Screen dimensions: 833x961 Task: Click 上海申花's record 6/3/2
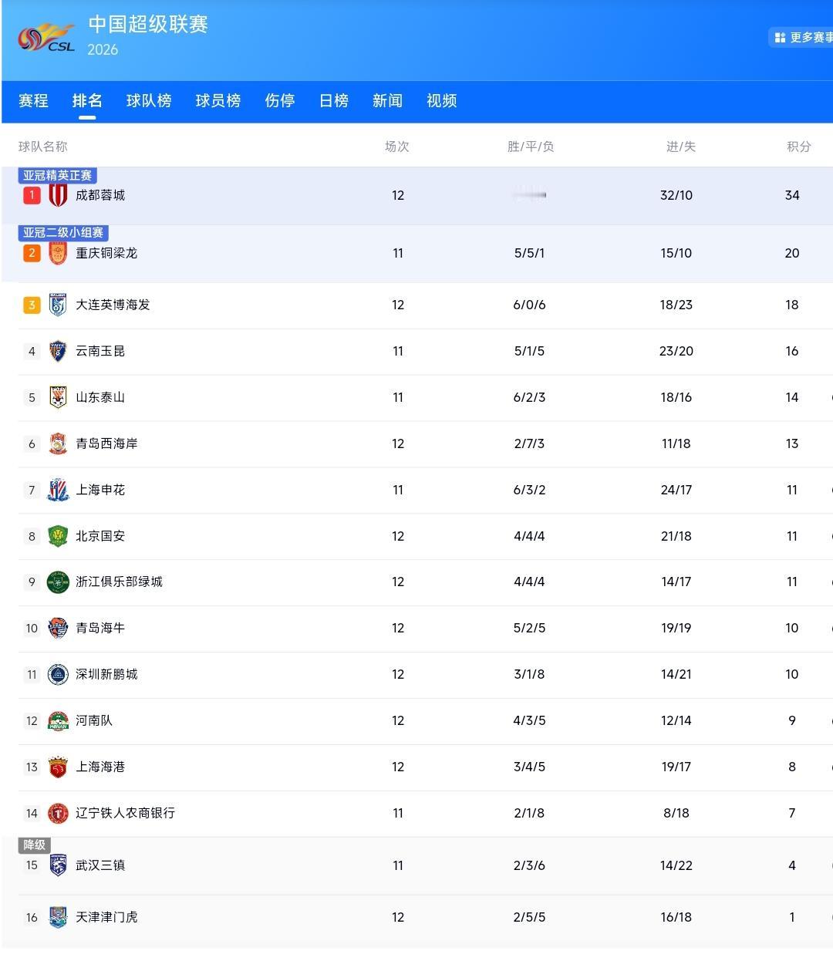(x=530, y=490)
